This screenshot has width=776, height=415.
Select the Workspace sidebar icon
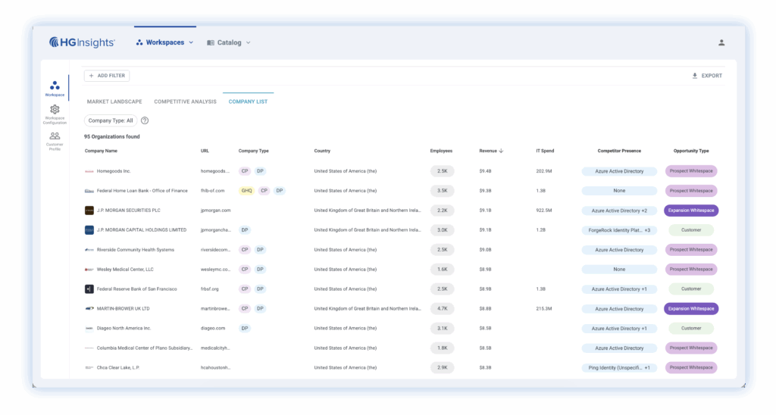coord(55,87)
